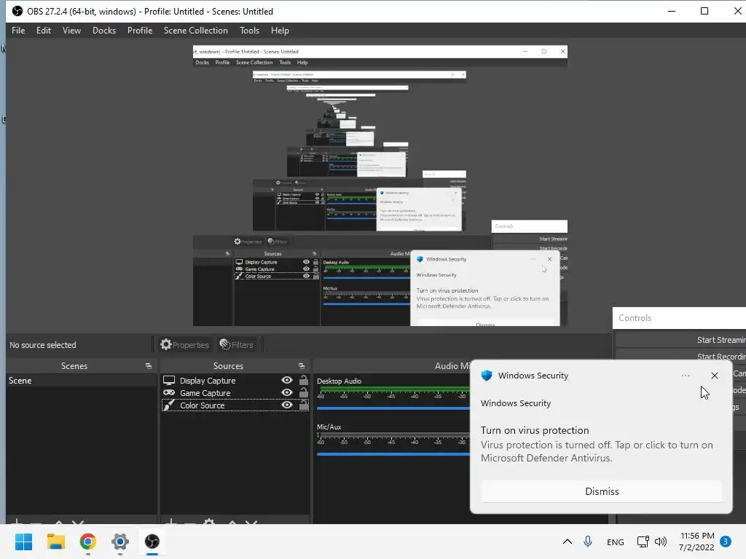The image size is (746, 559).
Task: Open the Edit menu
Action: point(43,31)
